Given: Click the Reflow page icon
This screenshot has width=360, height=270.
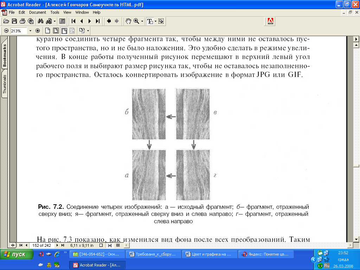Looking at the screenshot, I should click(72, 31).
